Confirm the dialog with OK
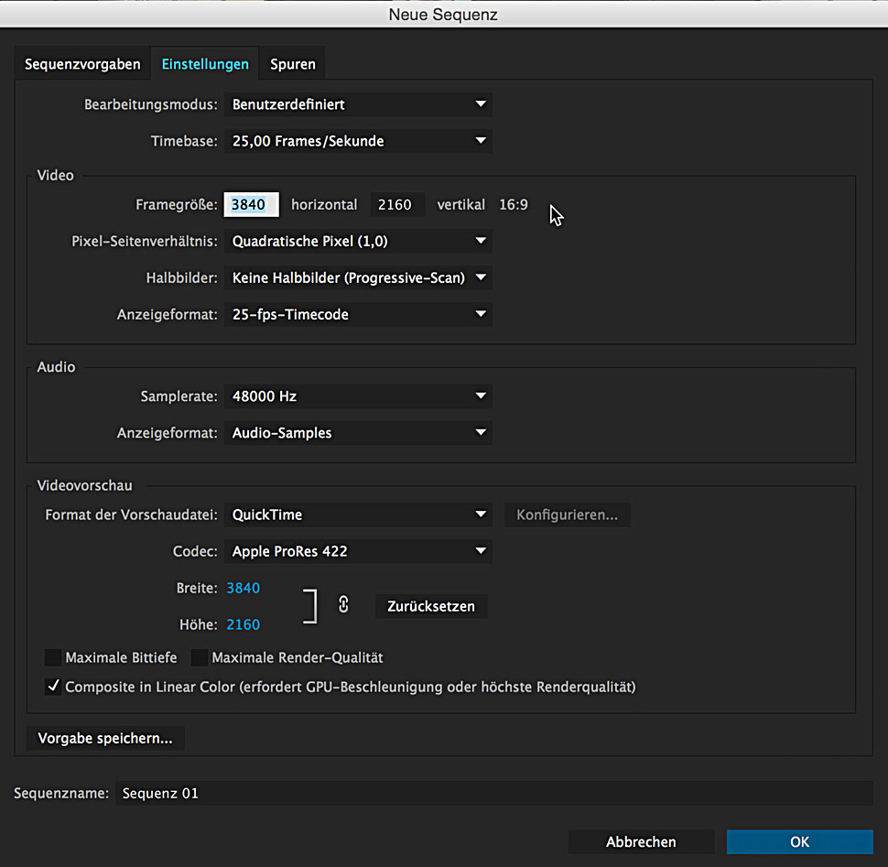This screenshot has width=888, height=867. click(799, 841)
